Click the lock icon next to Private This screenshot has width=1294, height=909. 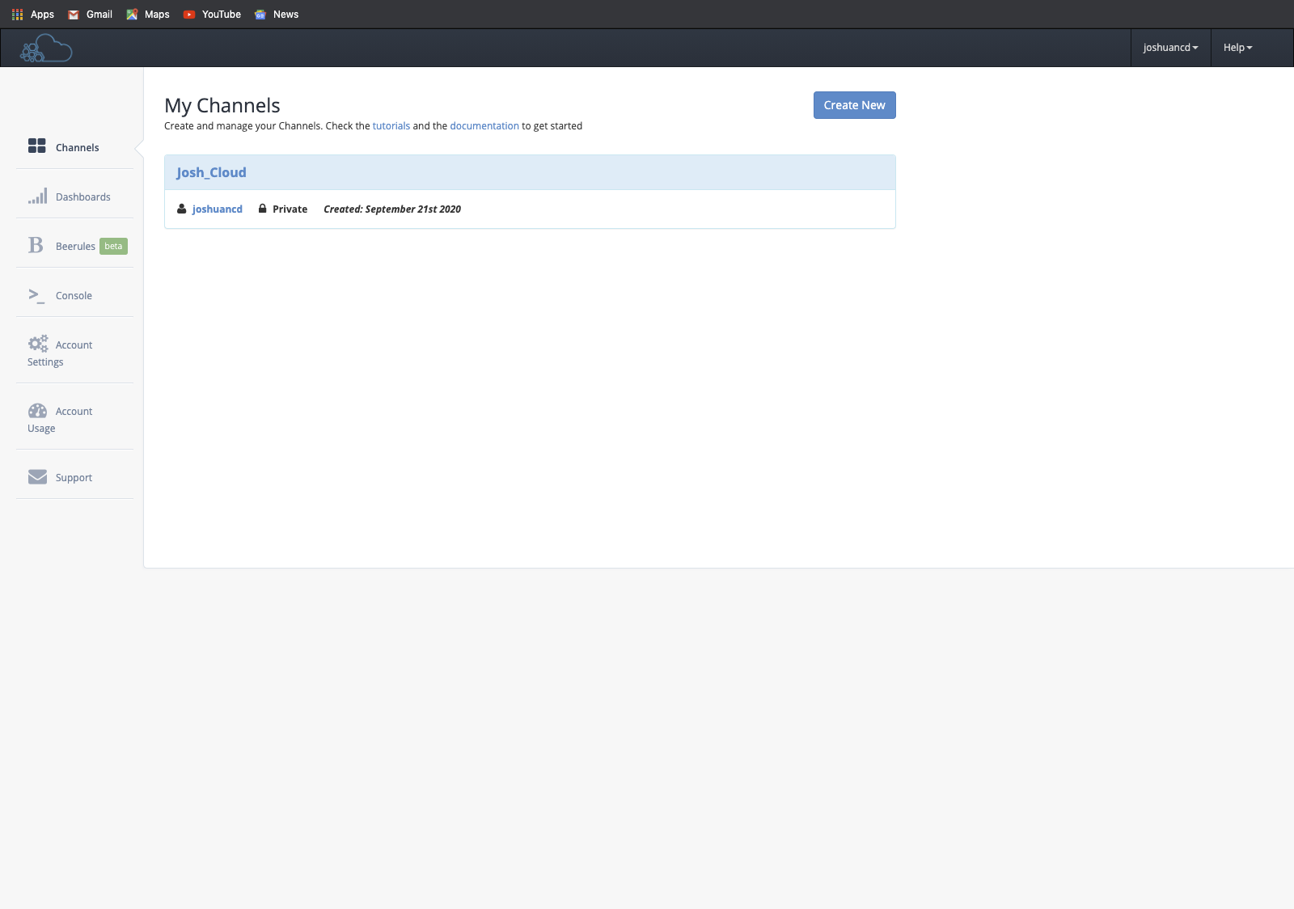tap(261, 209)
